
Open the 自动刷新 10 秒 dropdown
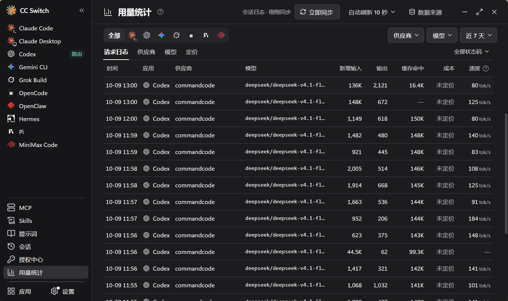(372, 12)
